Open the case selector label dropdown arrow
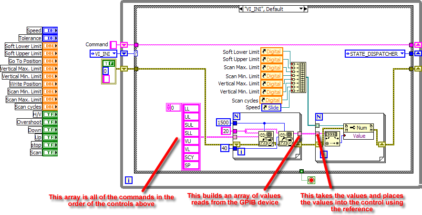Image resolution: width=422 pixels, height=215 pixels. (301, 9)
